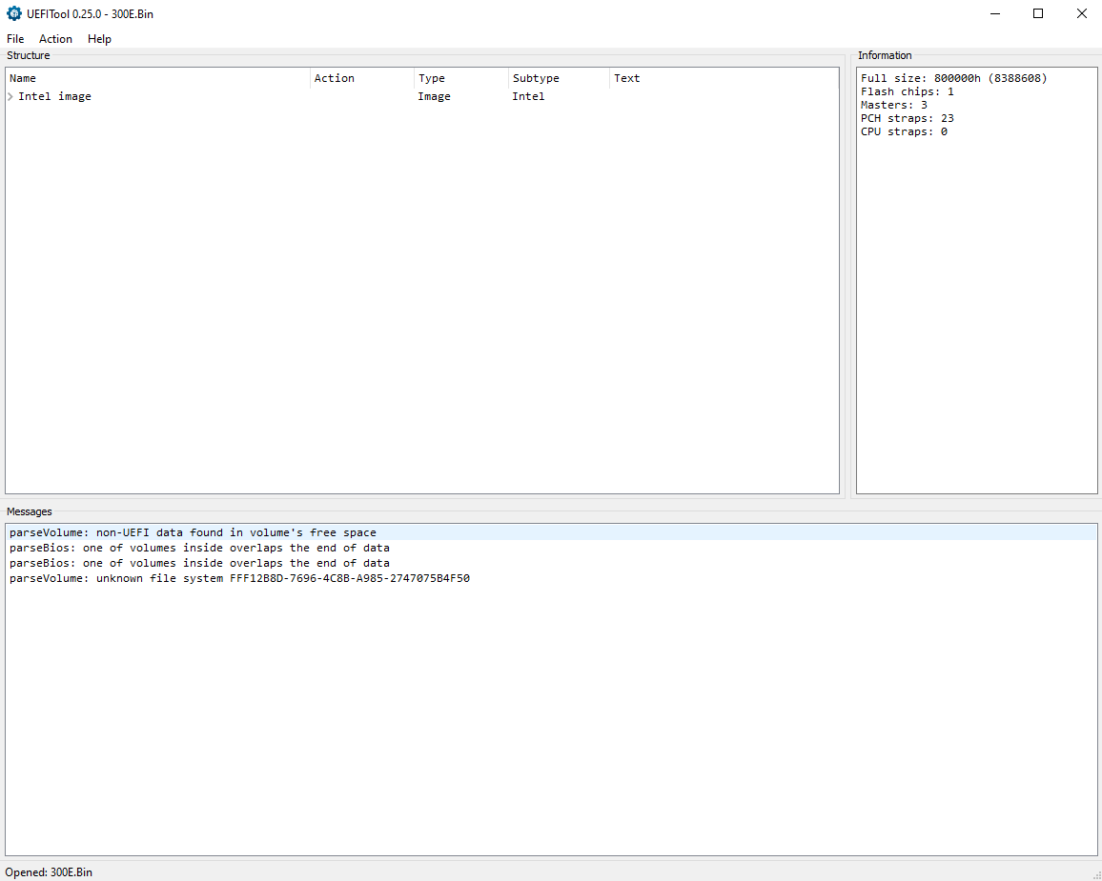Click 'Flash chips: 1' information line

[908, 91]
